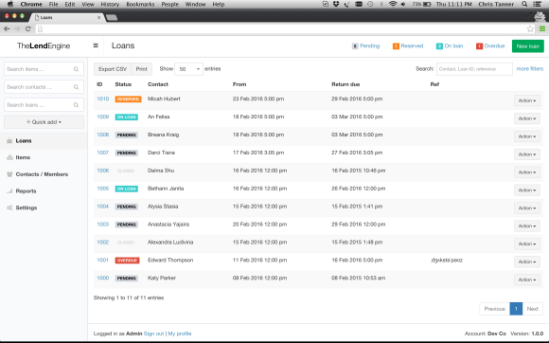The image size is (549, 343).
Task: Reload the page with the refresh icon
Action: pyautogui.click(x=28, y=28)
